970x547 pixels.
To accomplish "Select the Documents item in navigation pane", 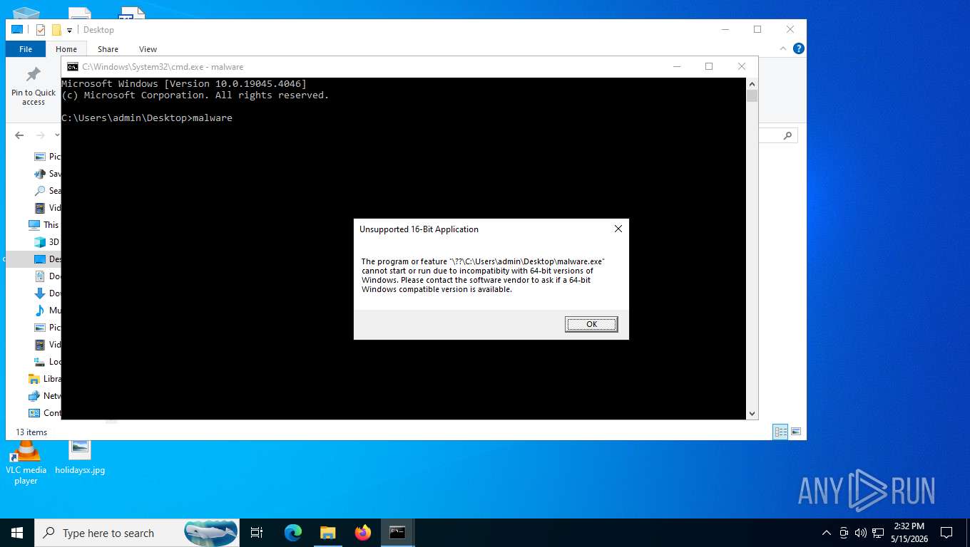I will point(47,276).
